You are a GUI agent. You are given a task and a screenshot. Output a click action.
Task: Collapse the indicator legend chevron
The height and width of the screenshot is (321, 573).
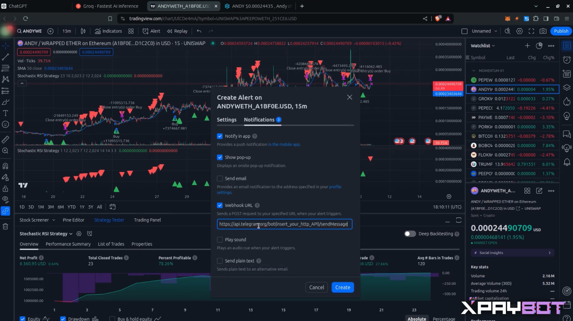22,84
